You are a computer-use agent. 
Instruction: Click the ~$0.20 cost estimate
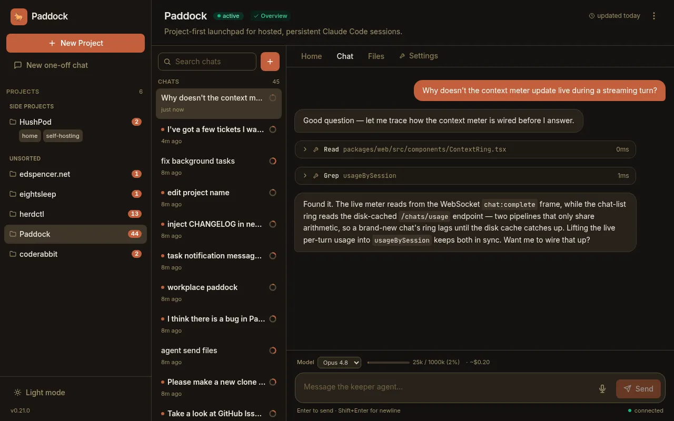tap(480, 362)
